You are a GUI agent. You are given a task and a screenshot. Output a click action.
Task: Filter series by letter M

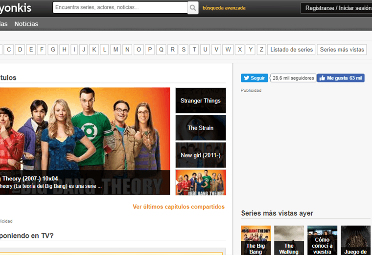click(116, 50)
